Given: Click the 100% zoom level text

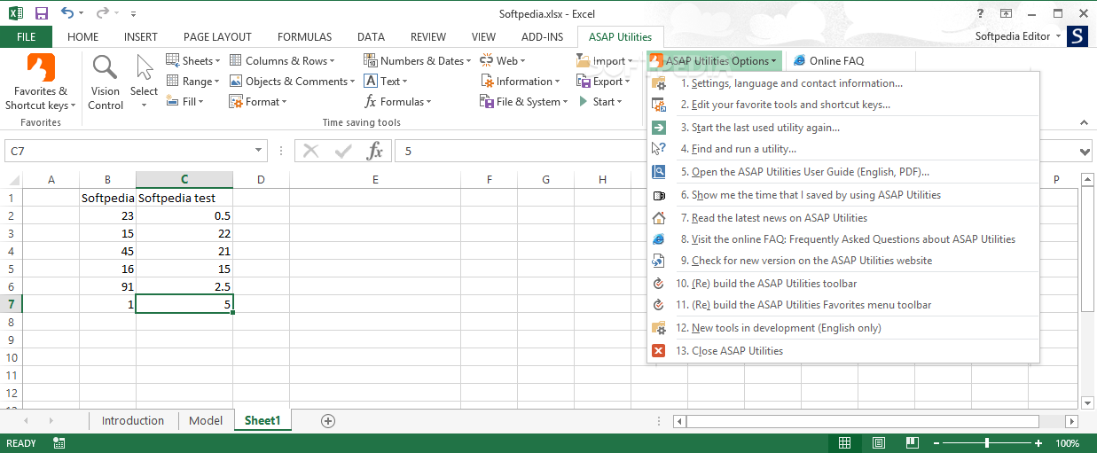Looking at the screenshot, I should point(1068,443).
